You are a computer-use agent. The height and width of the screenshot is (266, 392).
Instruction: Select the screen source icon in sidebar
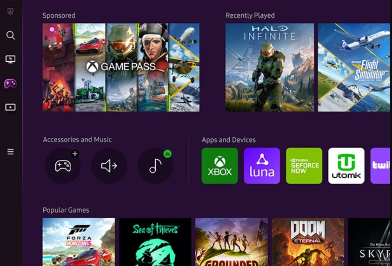[10, 59]
